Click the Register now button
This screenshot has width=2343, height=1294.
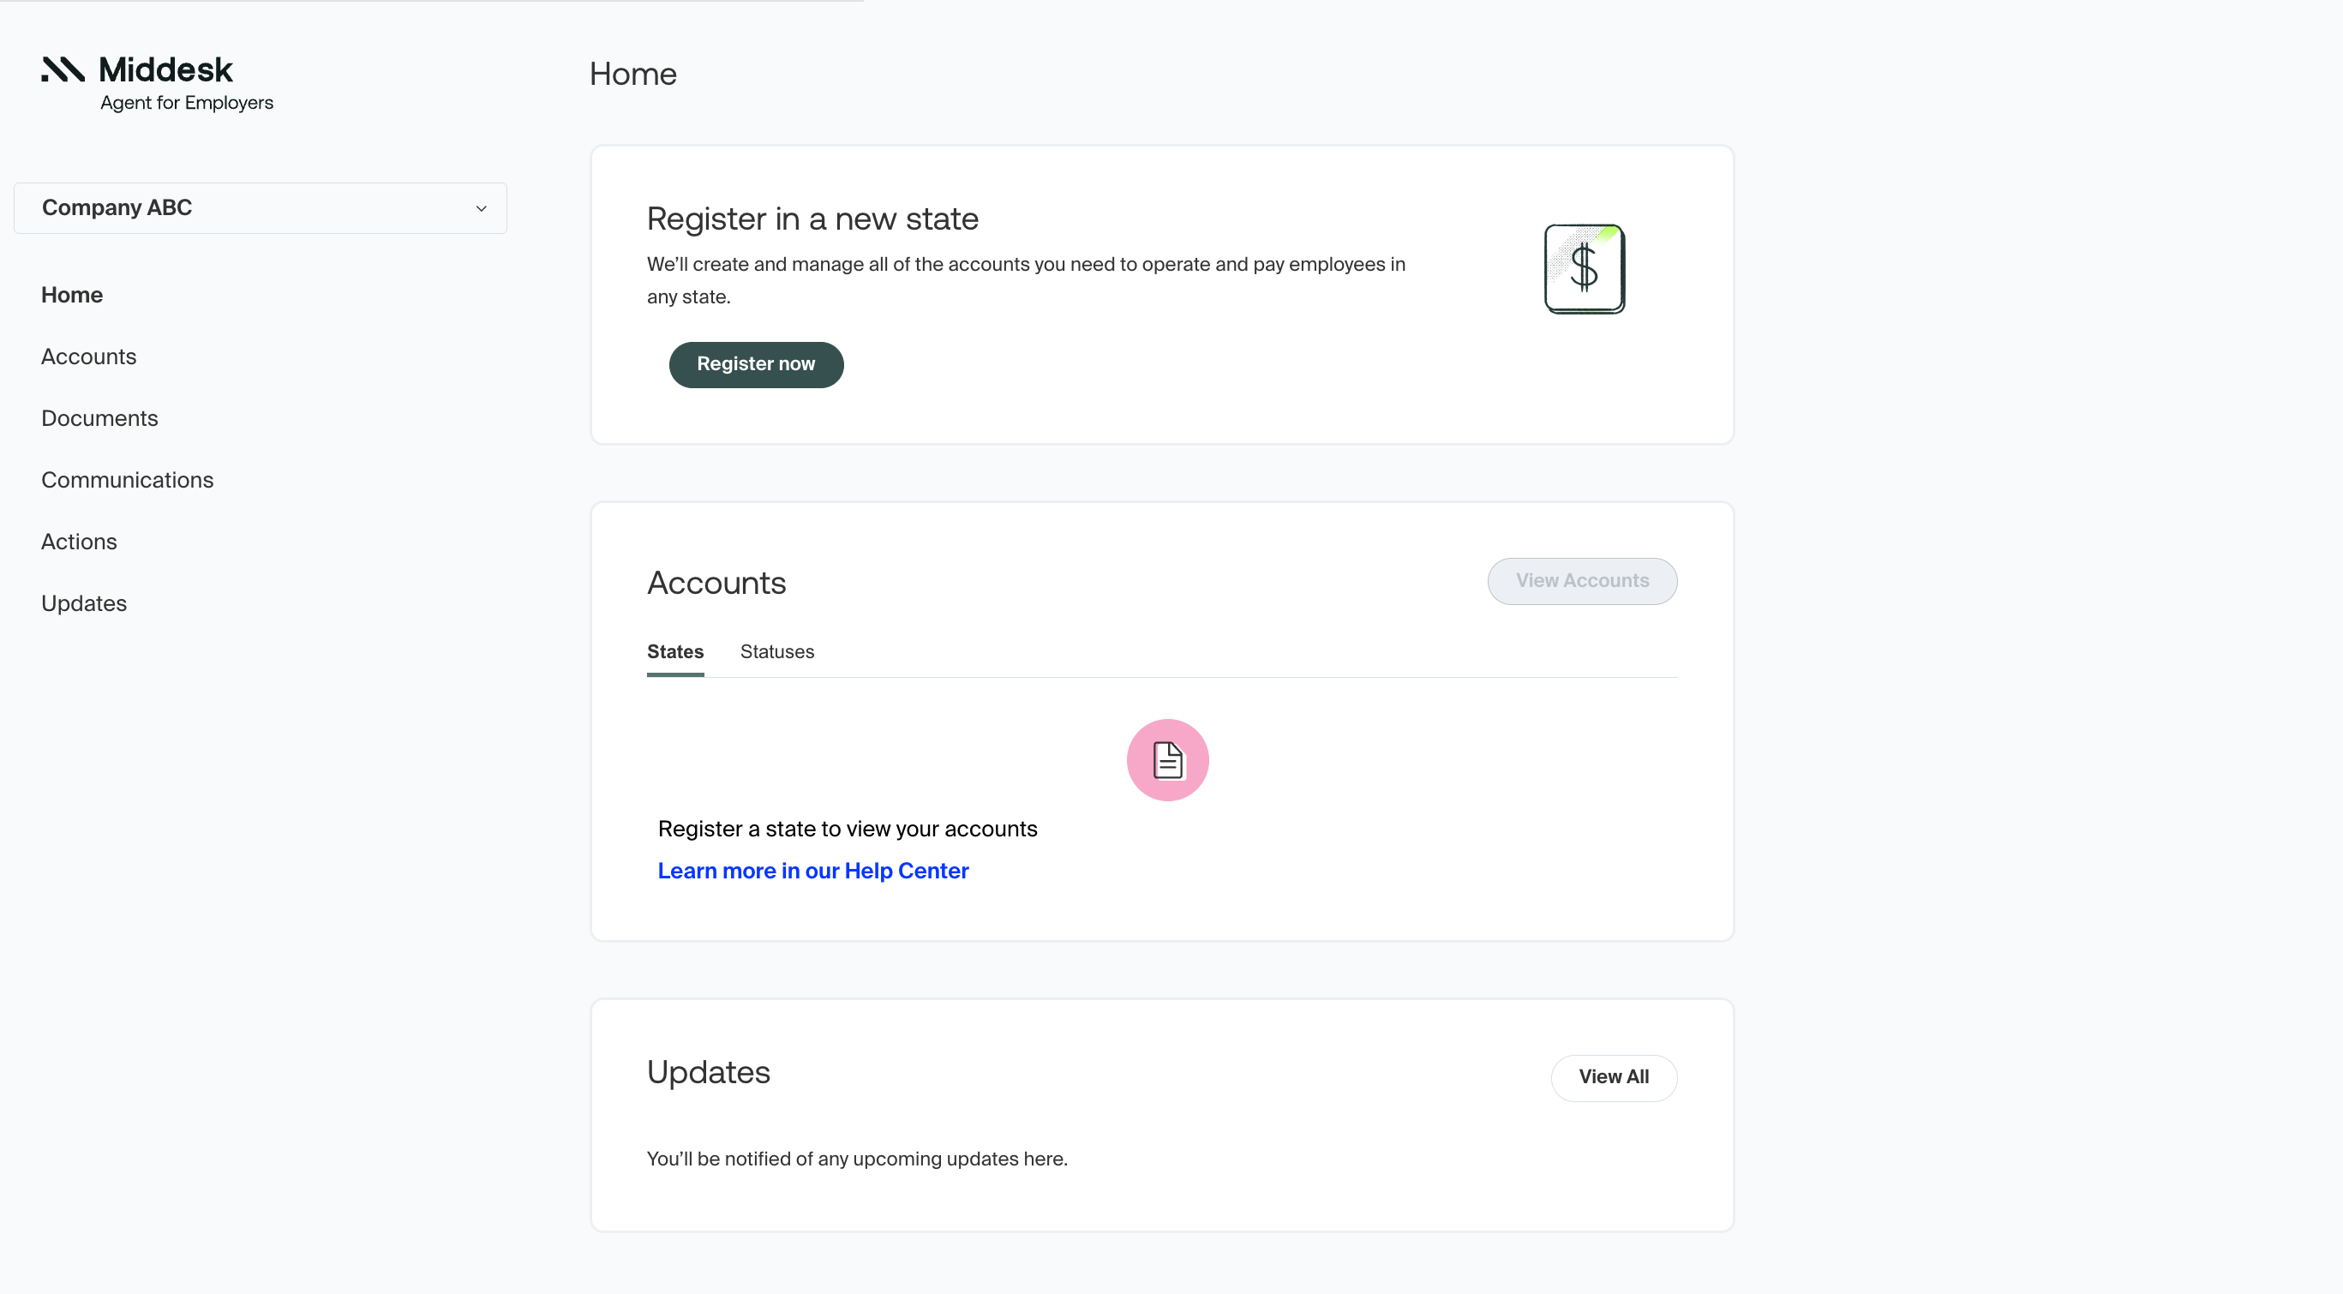tap(756, 365)
